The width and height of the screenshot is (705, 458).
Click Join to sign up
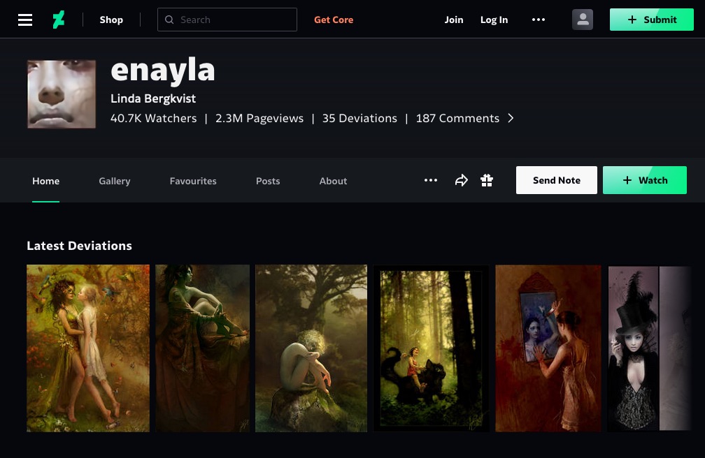(x=454, y=20)
